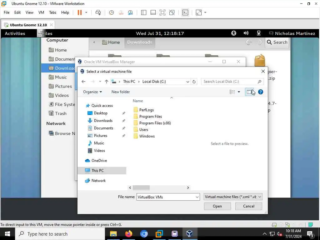
Task: Go back in the file dialog
Action: [83, 82]
